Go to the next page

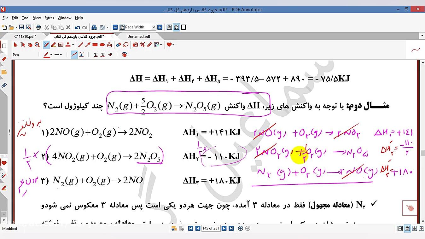(224, 229)
